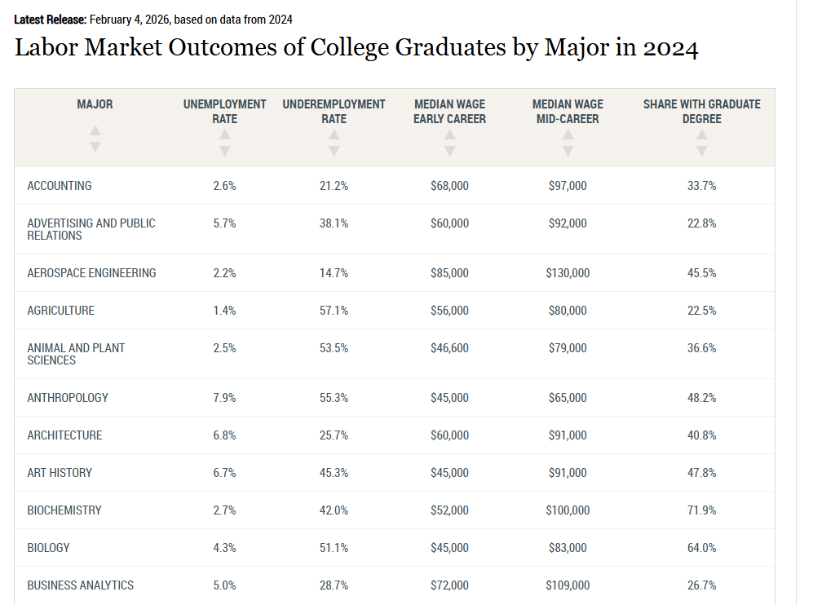The height and width of the screenshot is (605, 813).
Task: Click the Biochemistry mid-career wage $100,000
Action: point(568,510)
